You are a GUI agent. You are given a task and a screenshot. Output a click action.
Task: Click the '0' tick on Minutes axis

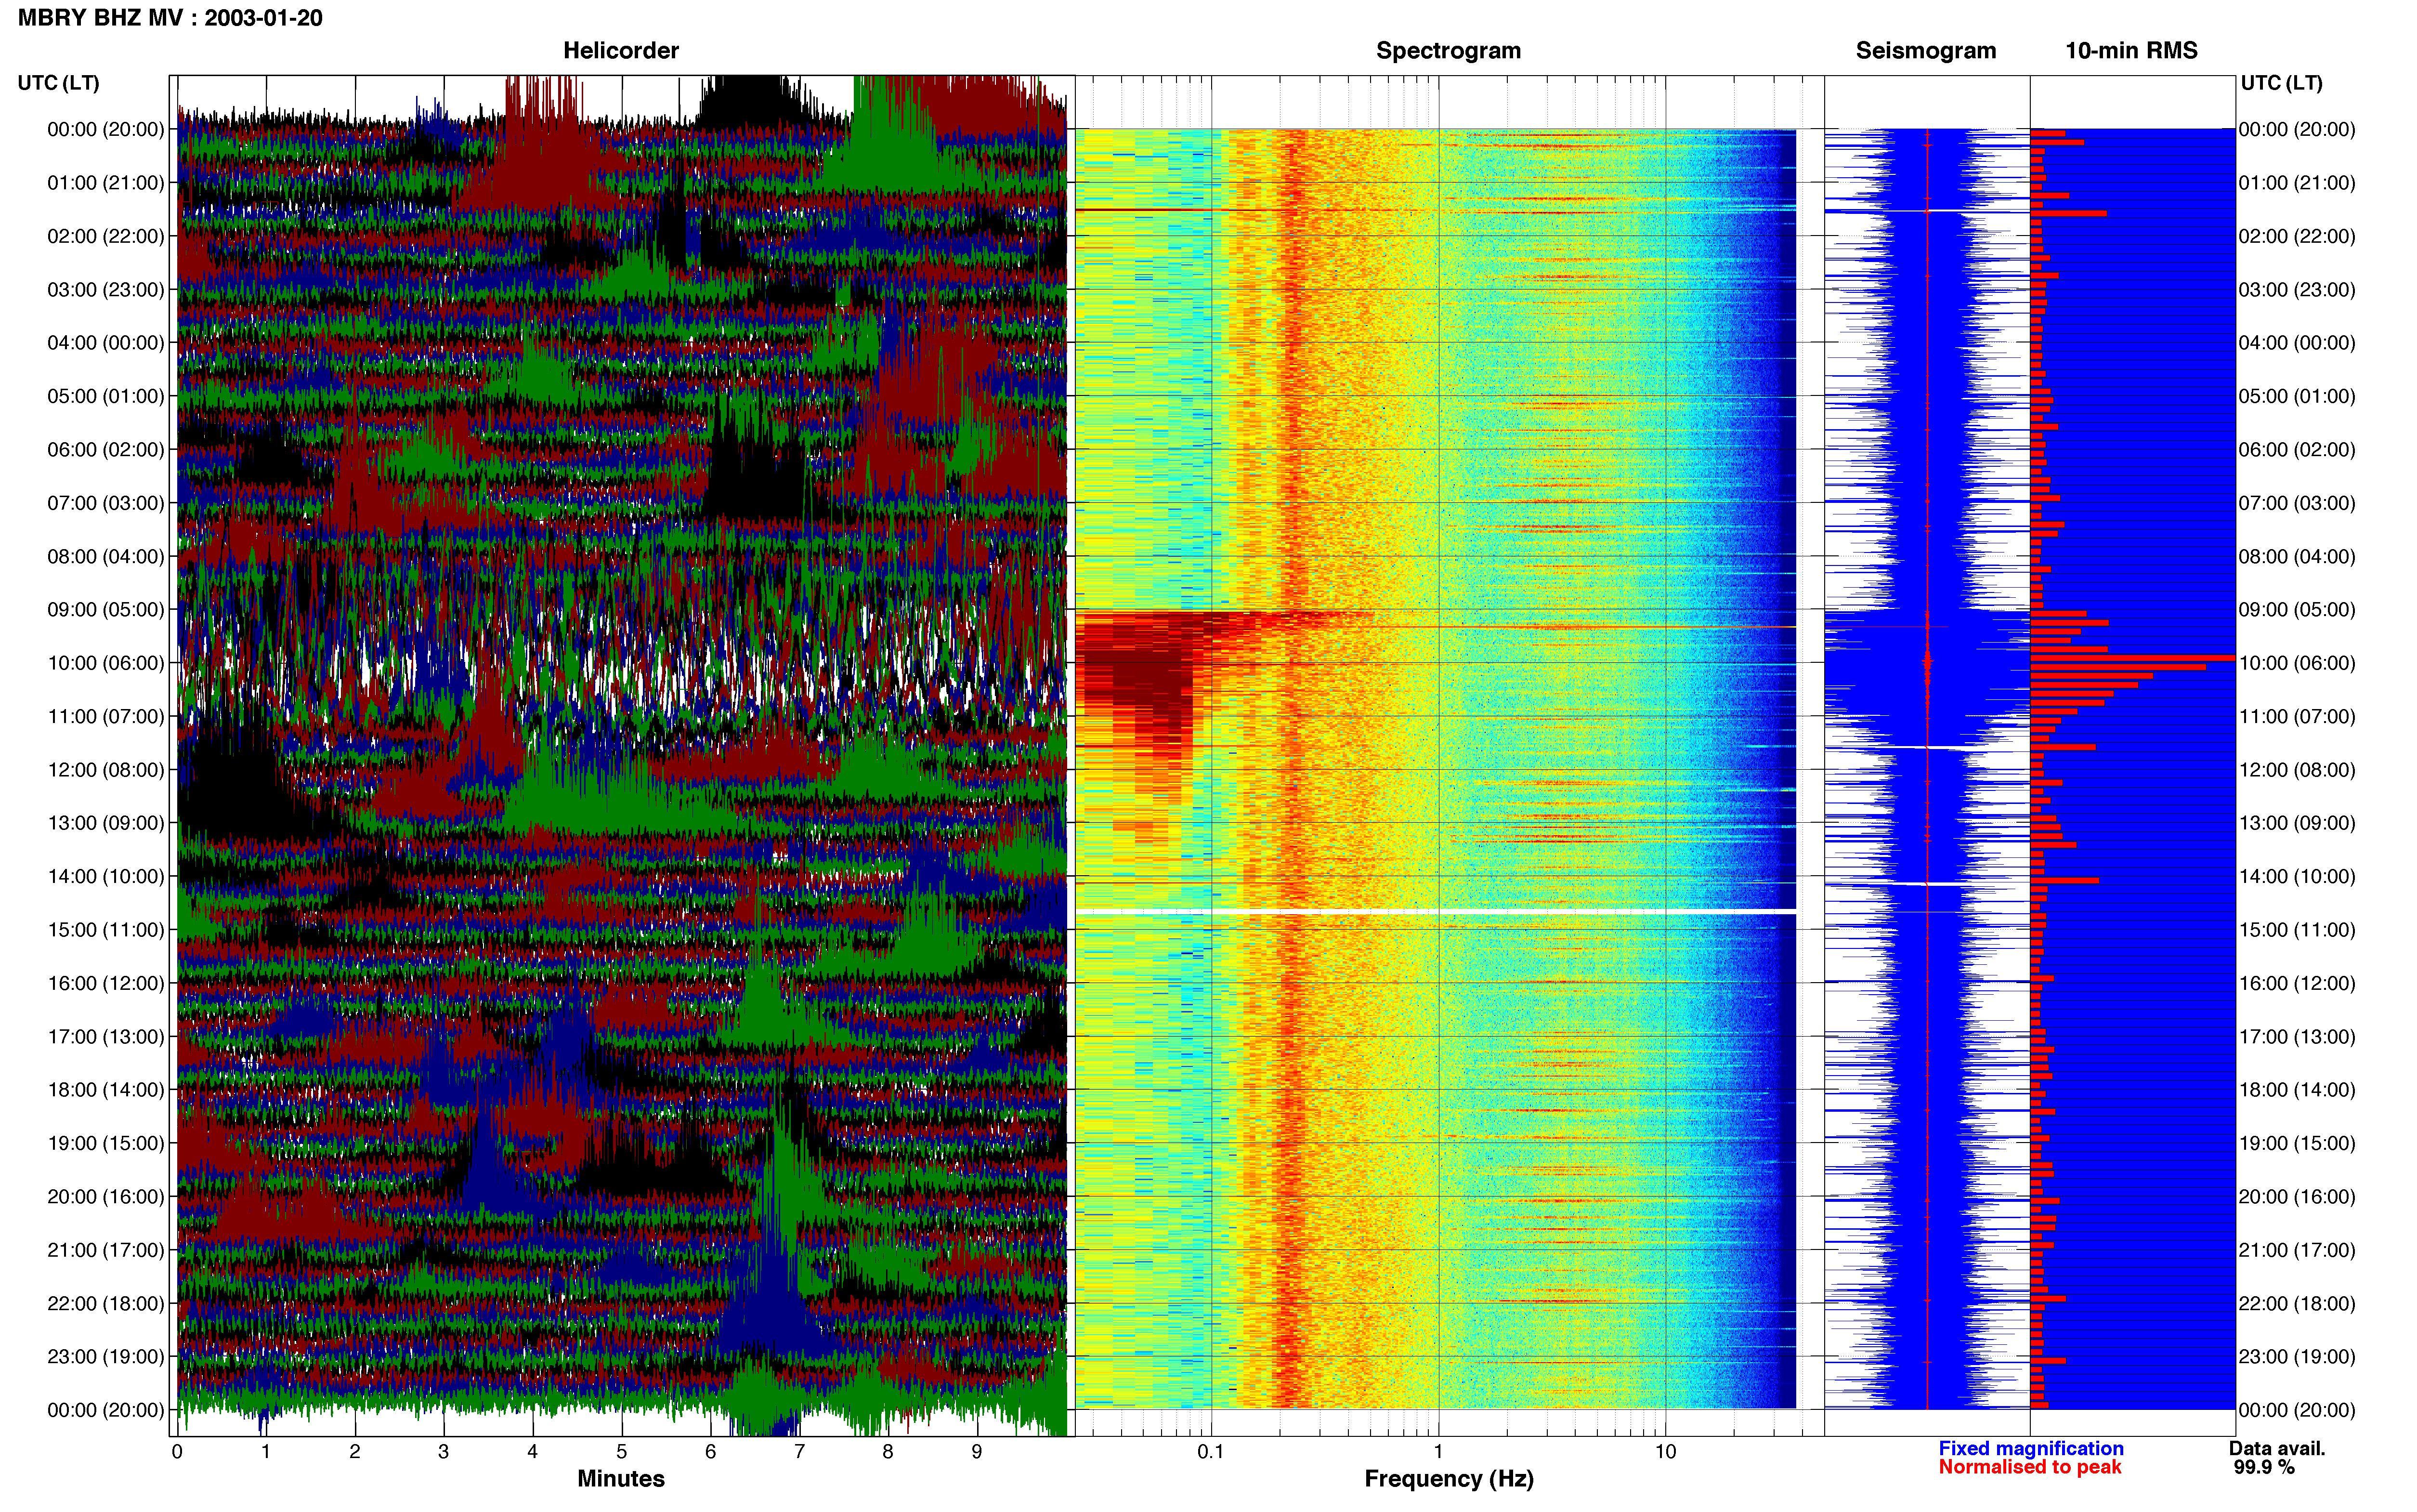point(177,1452)
